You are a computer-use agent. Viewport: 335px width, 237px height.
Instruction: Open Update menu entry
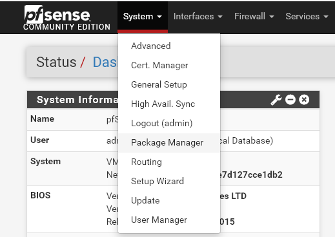pos(169,201)
